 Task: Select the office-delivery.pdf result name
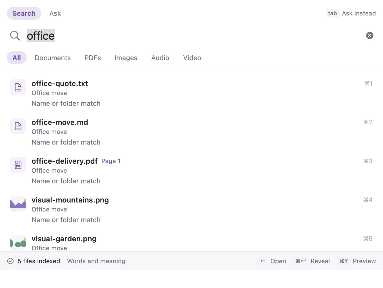pyautogui.click(x=64, y=161)
